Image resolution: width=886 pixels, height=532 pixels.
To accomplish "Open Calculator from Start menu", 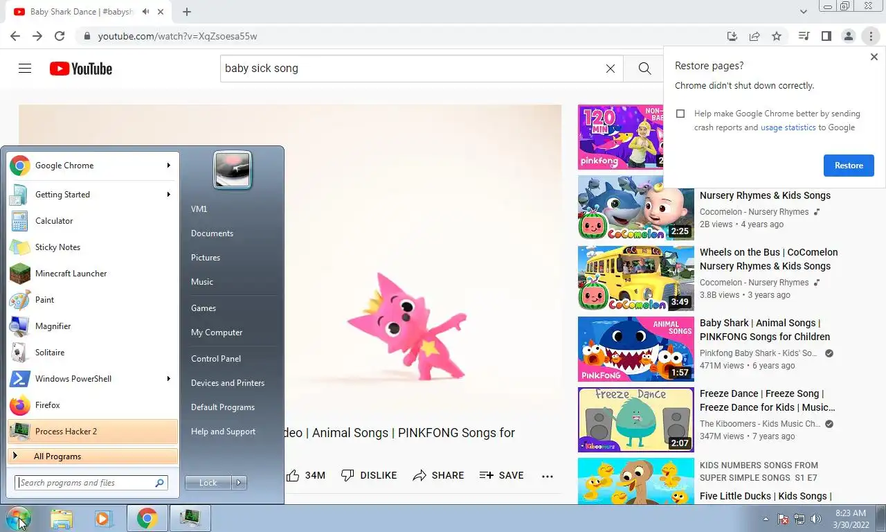I will (93, 221).
